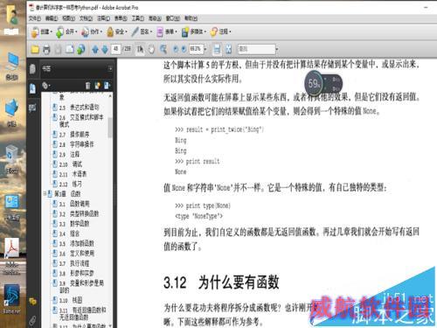Open the 文件 menu

[x=35, y=18]
